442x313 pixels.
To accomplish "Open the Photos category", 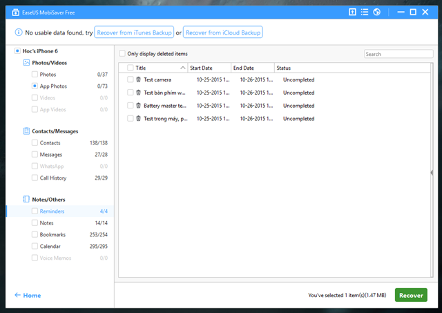I will coord(48,75).
